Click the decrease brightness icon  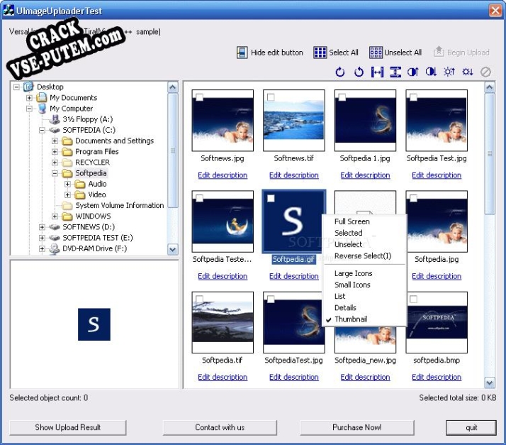pos(468,72)
